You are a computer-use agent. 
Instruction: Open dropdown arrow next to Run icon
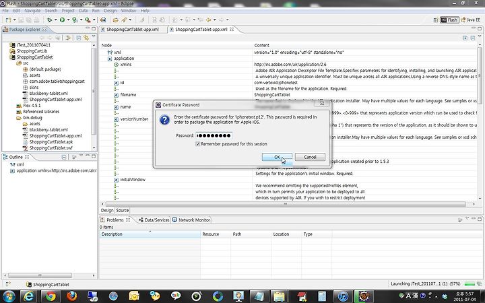(68, 20)
